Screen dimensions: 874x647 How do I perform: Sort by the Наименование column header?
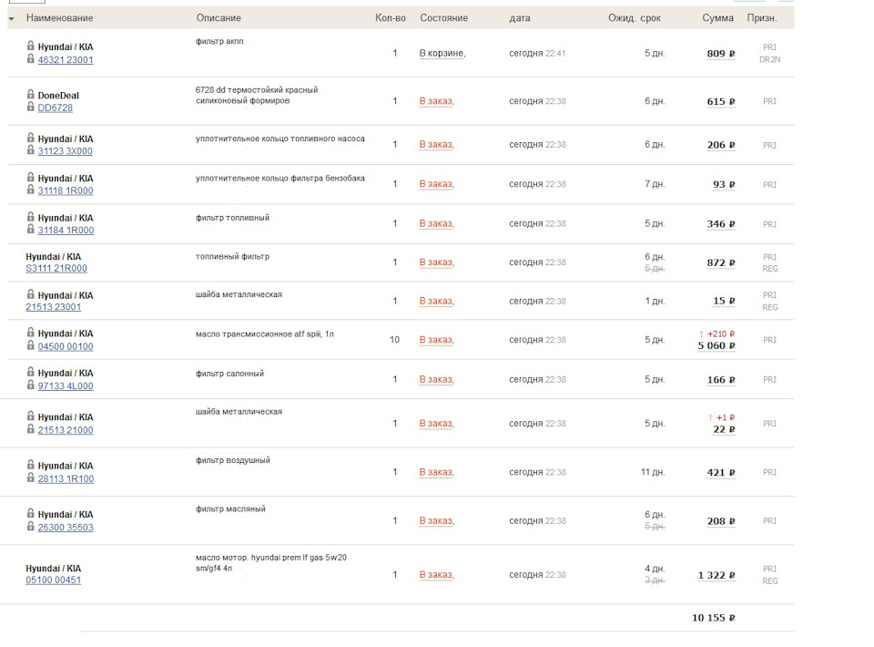[x=60, y=18]
